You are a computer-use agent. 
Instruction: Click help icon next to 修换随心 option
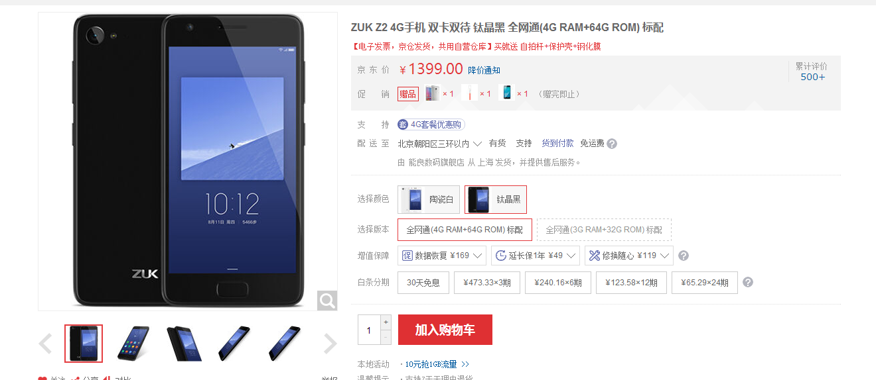tap(684, 256)
